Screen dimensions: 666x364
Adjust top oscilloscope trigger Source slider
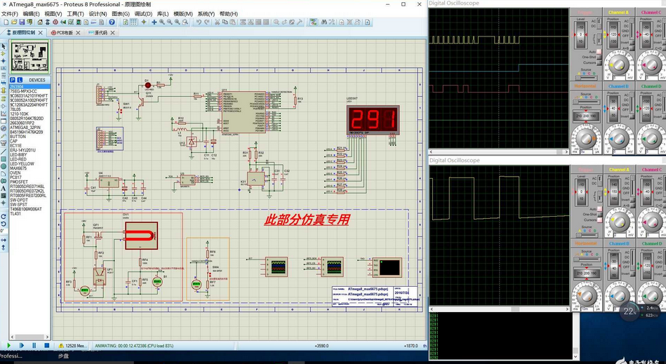point(586,78)
